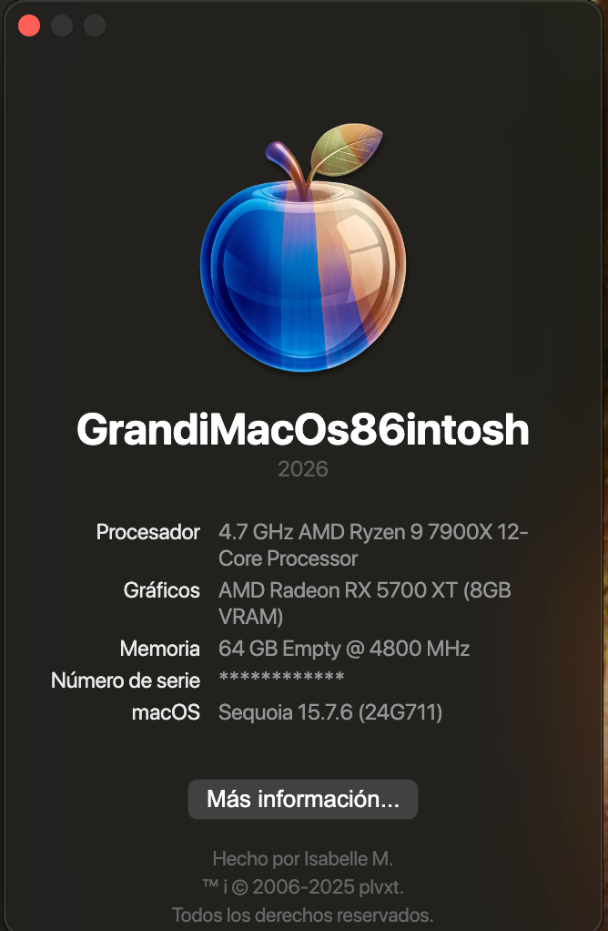
Task: Click the dimmed minimize window button
Action: [x=62, y=26]
